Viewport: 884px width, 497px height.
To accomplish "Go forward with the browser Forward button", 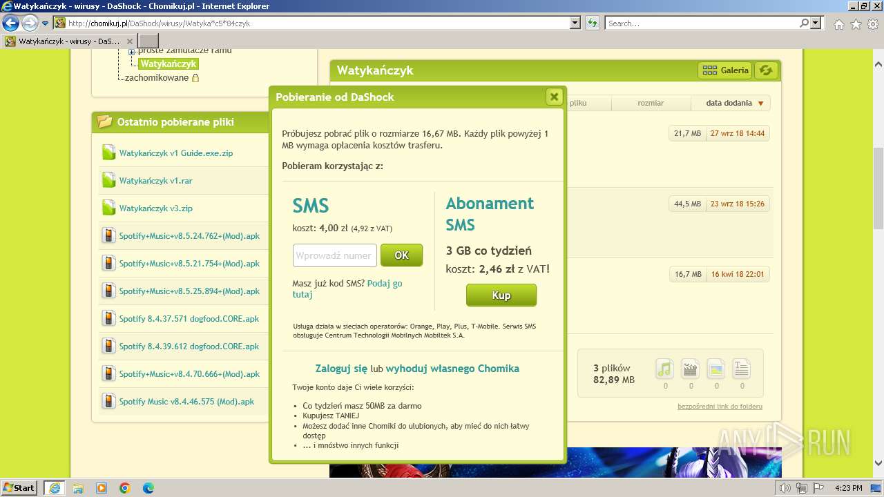I will [30, 23].
